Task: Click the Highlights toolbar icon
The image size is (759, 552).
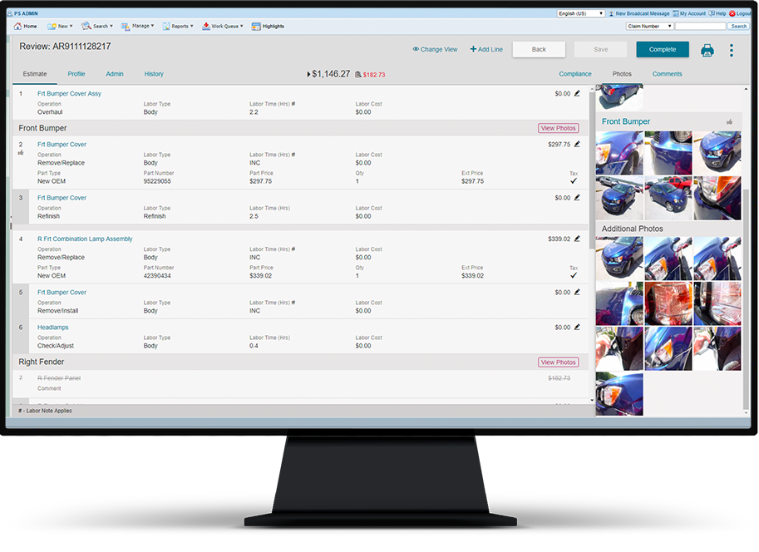Action: [x=256, y=27]
